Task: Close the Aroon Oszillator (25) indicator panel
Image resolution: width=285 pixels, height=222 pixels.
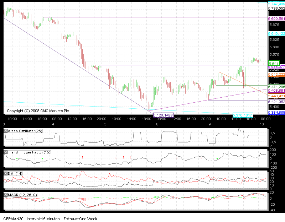Action: click(6, 131)
